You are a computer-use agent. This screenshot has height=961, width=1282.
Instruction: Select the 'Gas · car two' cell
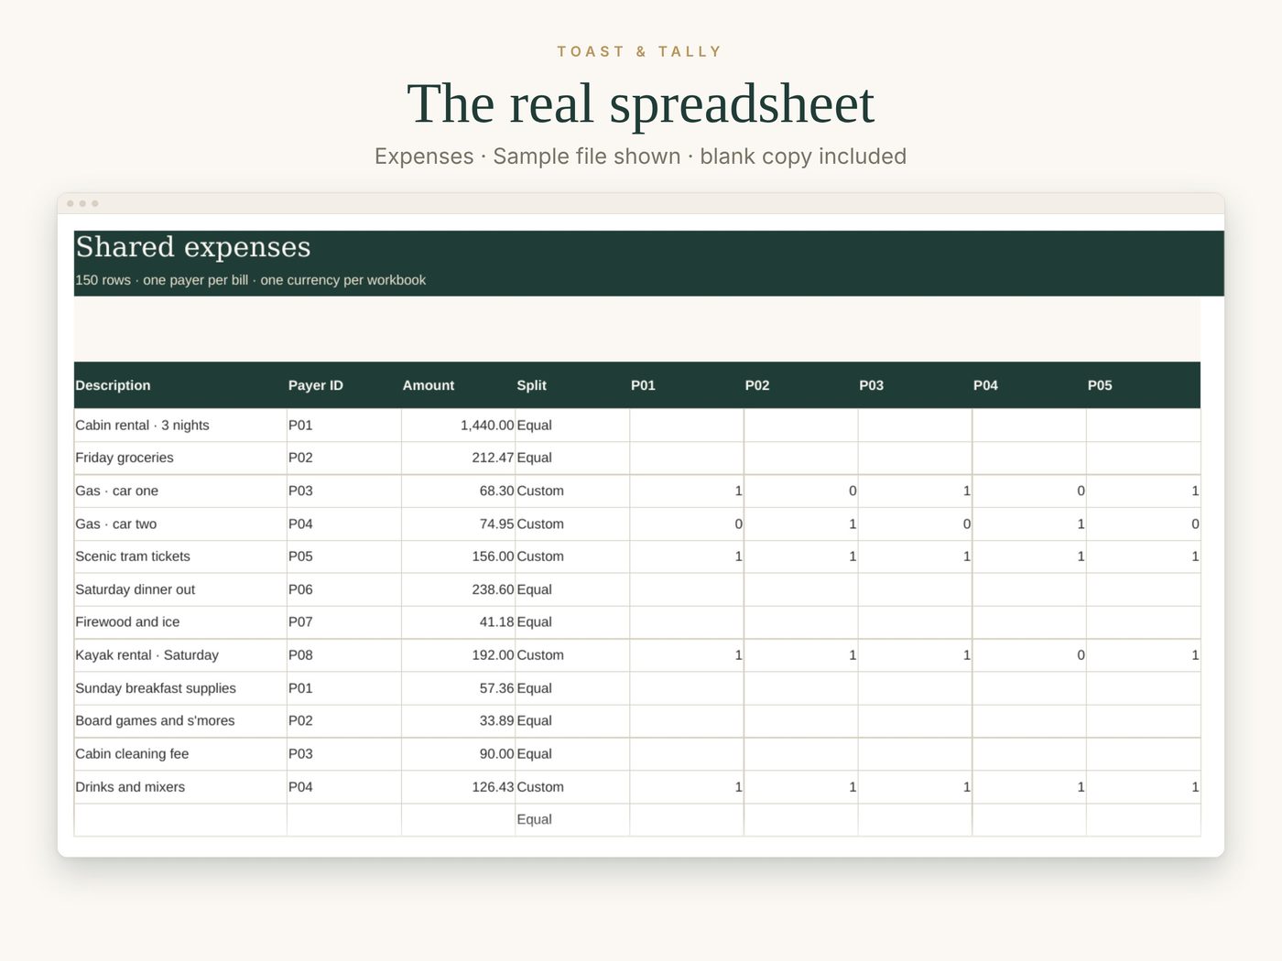(x=180, y=524)
